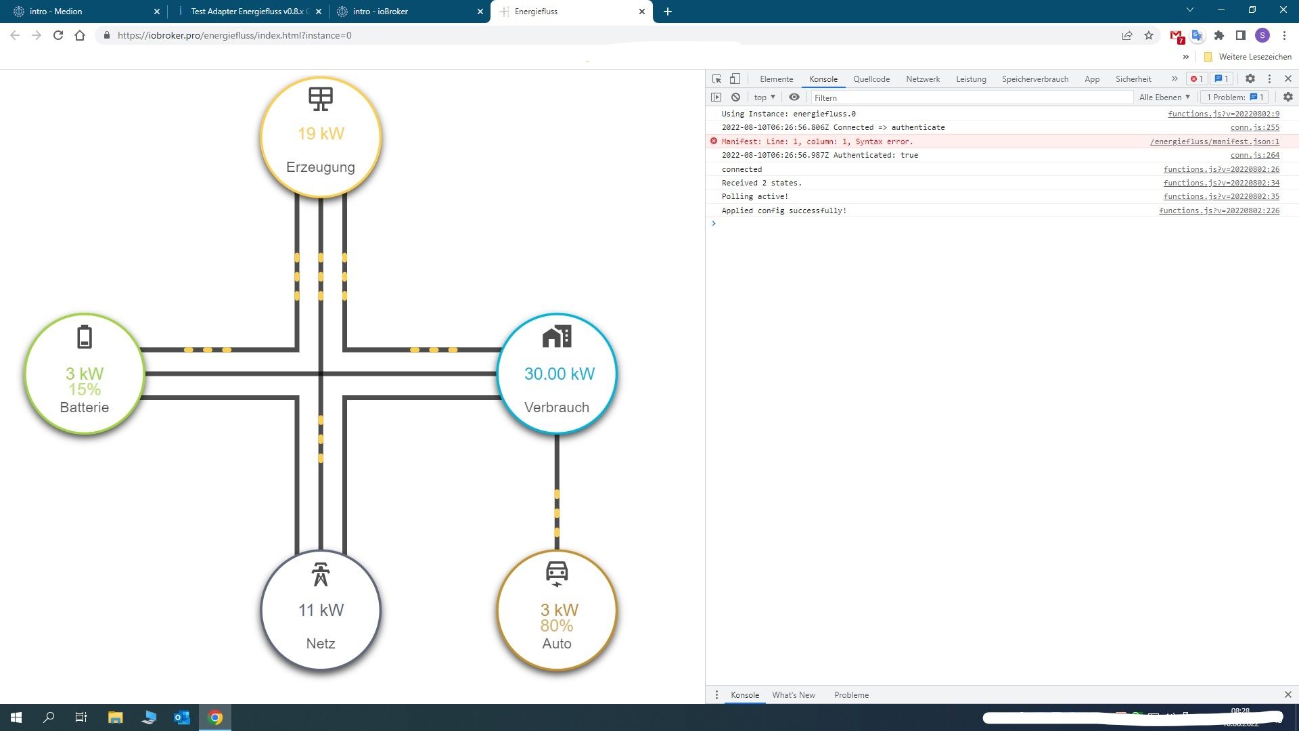Reload the current page
Screen dimensions: 1299x731
tap(58, 35)
